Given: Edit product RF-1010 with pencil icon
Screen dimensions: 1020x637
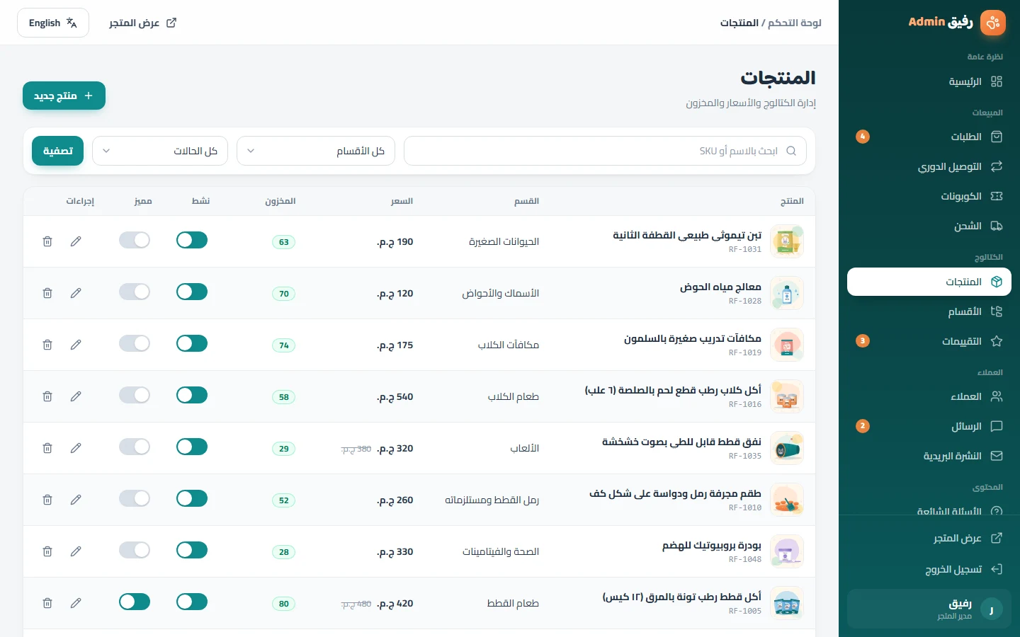Looking at the screenshot, I should 76,500.
